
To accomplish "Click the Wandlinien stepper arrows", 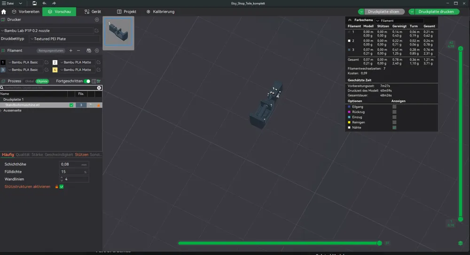I will coord(62,179).
